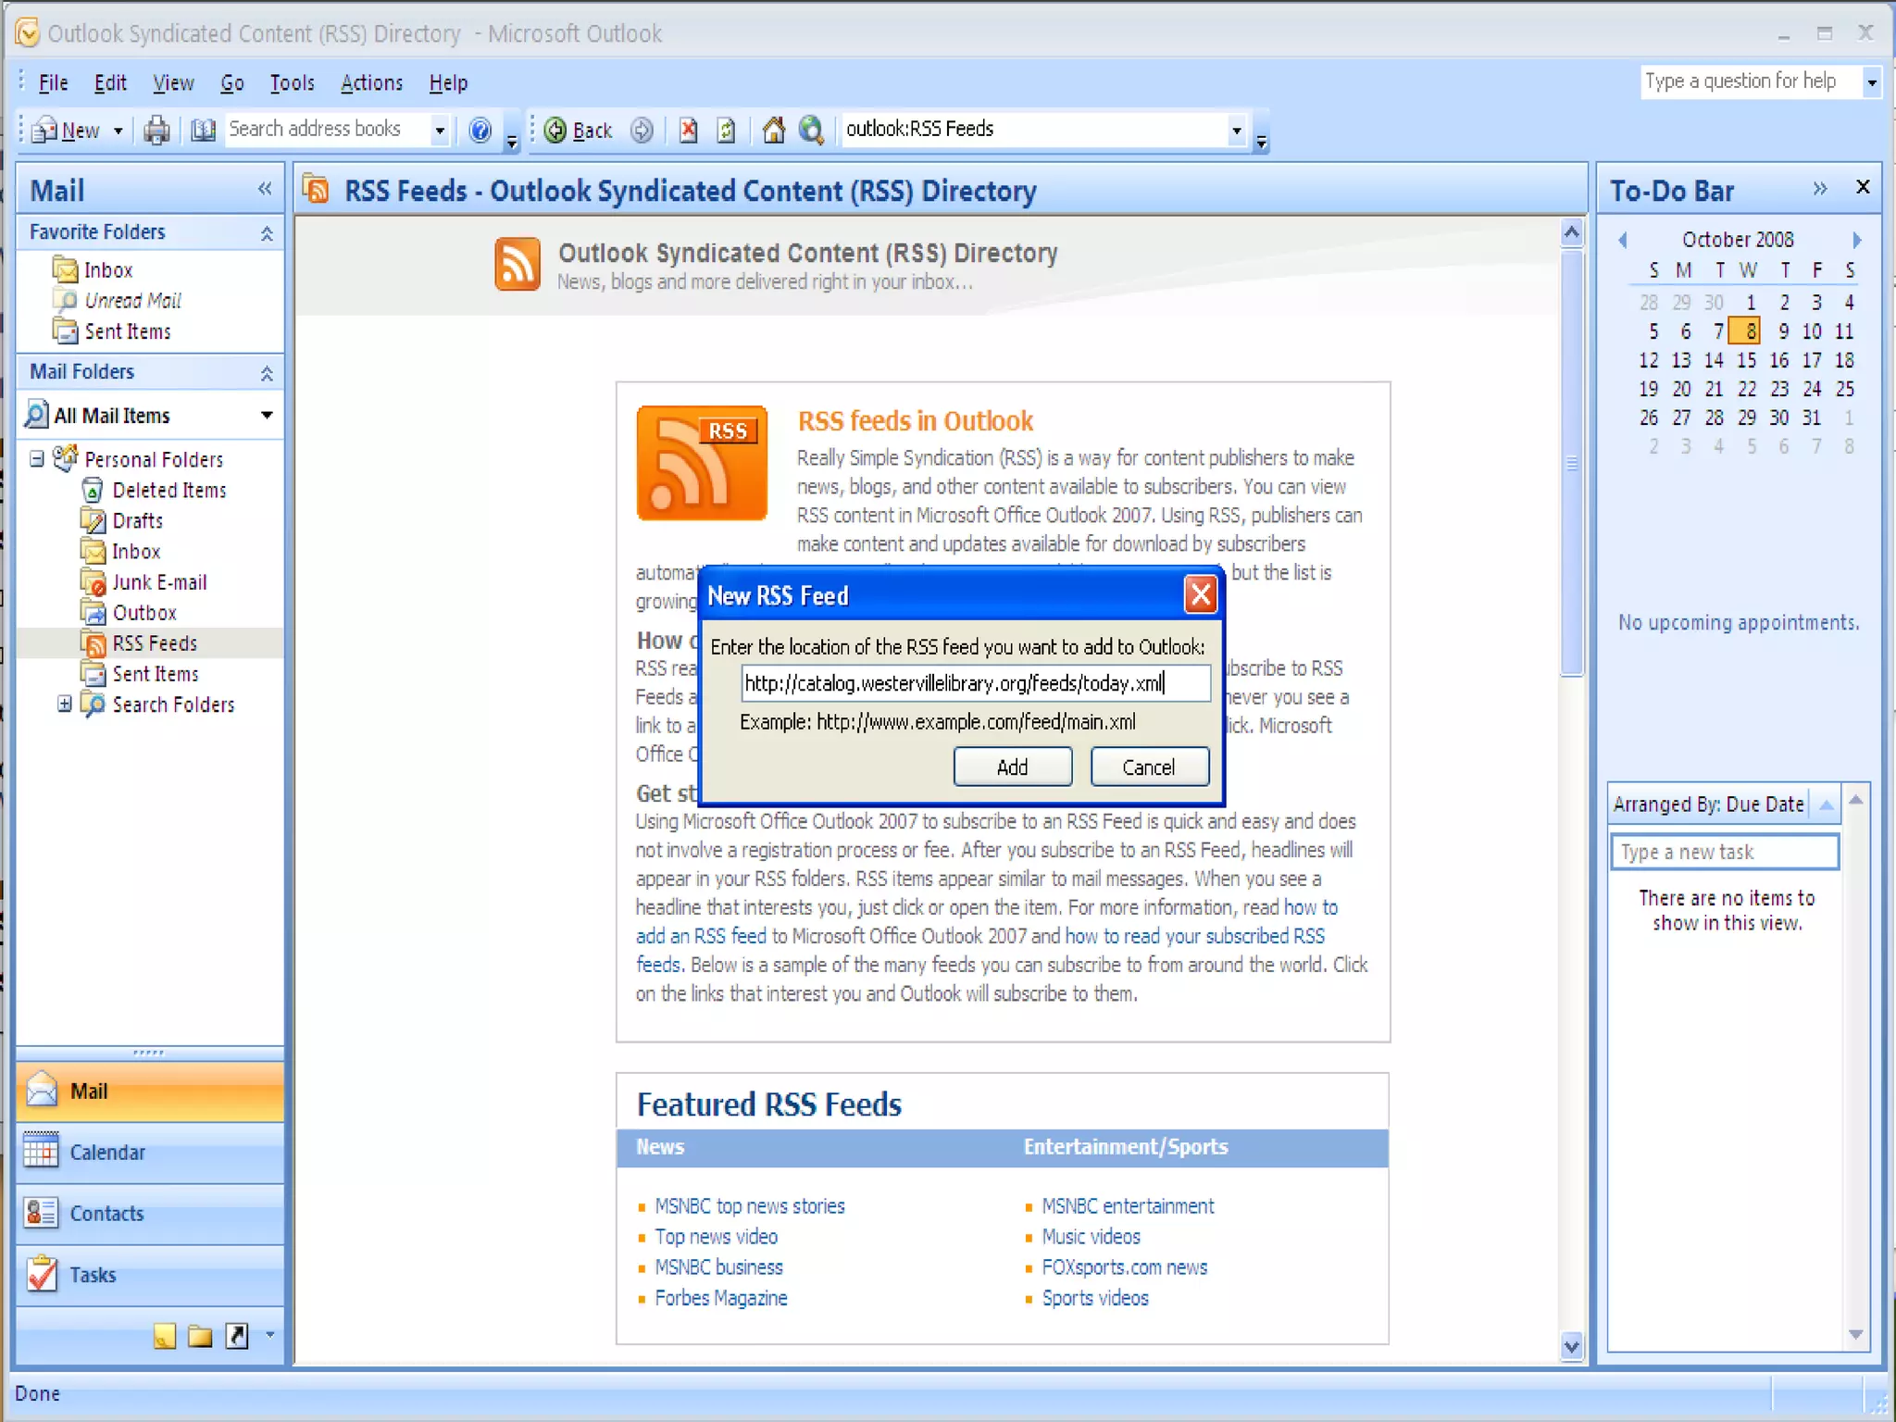Image resolution: width=1896 pixels, height=1422 pixels.
Task: Open the Shortcuts icon in navigation pane
Action: [237, 1336]
